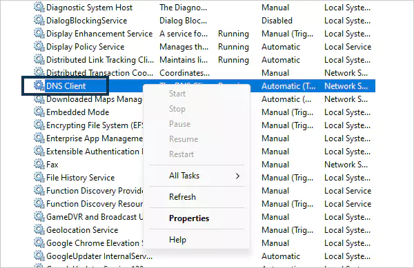This screenshot has height=268, width=414.
Task: Click 'Manual' startup type of Google Chrome Elevation
Action: click(x=275, y=243)
